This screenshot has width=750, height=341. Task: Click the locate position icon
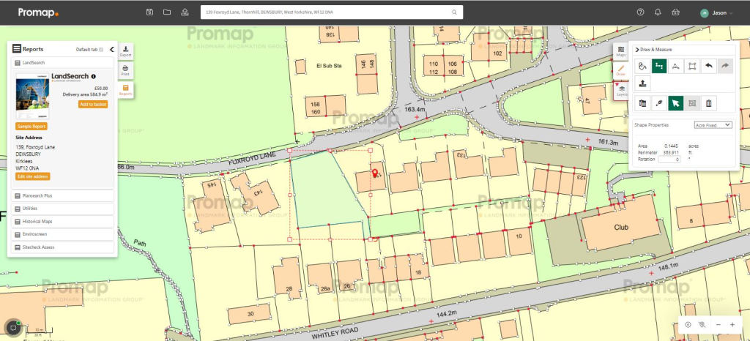[688, 325]
